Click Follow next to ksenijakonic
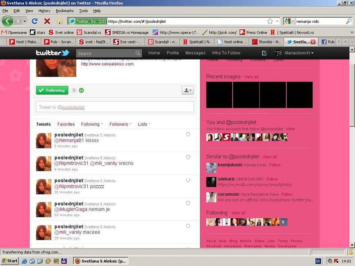The image size is (355, 266). 275,165
